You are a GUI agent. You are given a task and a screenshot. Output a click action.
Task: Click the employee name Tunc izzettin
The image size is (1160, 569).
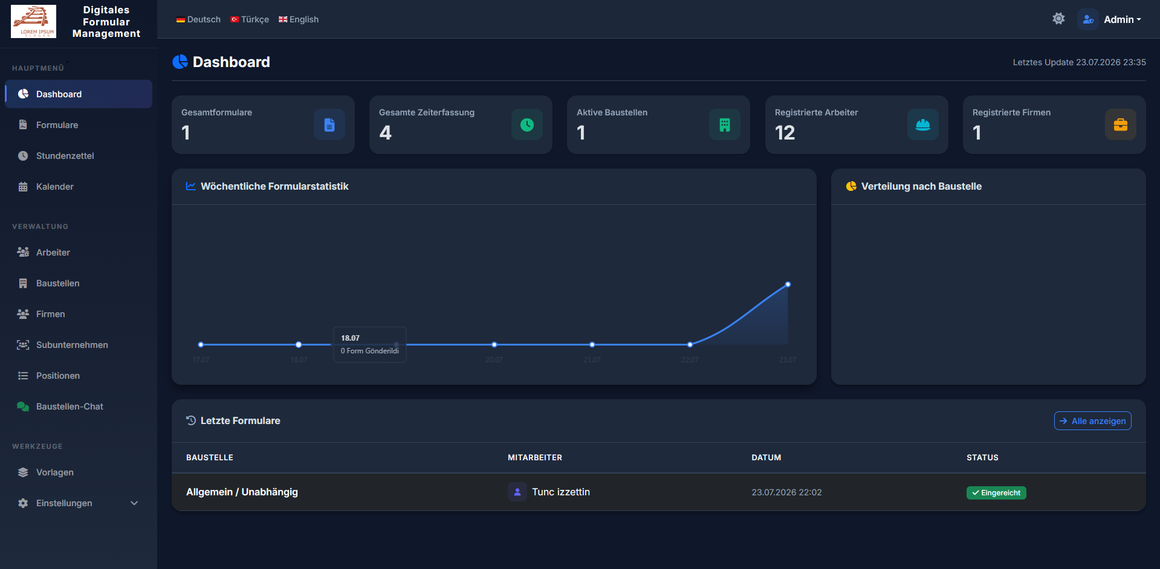(x=560, y=492)
